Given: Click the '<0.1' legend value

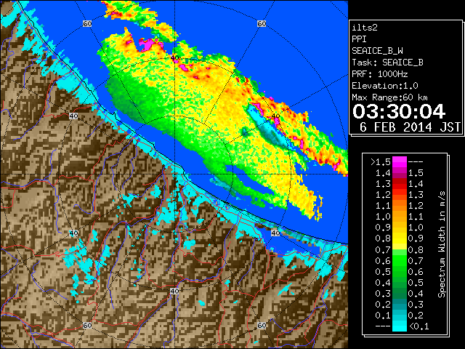Looking at the screenshot, I should [x=418, y=326].
